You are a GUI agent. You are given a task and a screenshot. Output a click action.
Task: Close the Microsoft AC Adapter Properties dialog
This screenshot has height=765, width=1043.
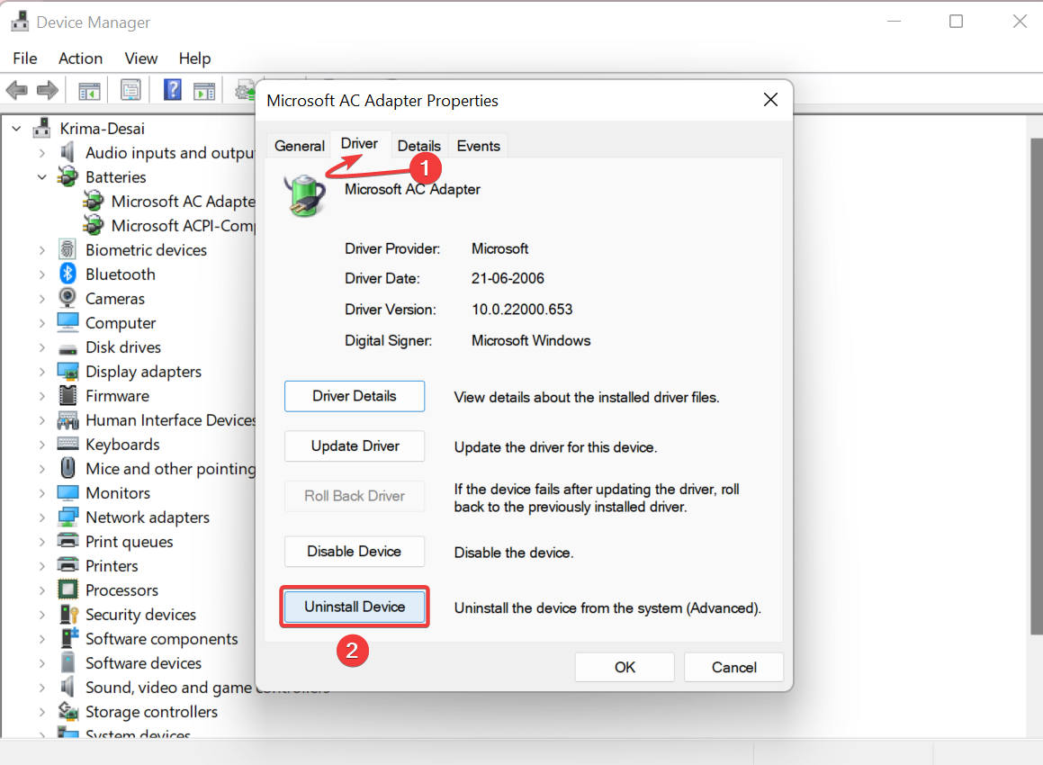coord(771,100)
